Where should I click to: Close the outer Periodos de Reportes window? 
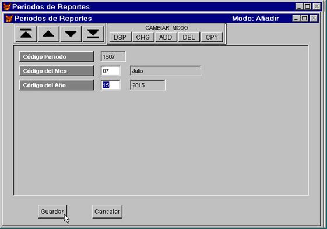[x=317, y=6]
